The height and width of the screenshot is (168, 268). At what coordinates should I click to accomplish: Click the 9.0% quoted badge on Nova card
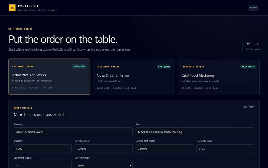(164, 67)
